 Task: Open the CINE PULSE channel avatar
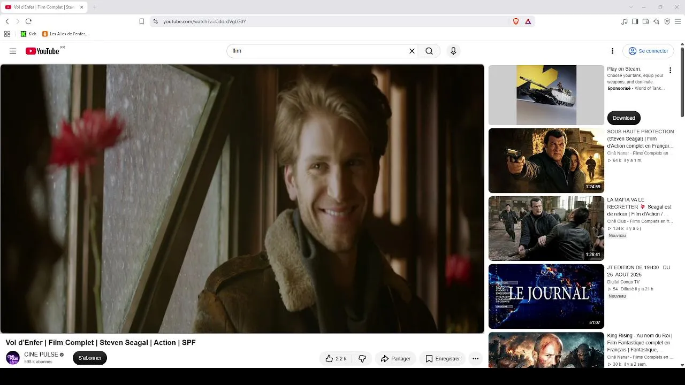coord(13,358)
